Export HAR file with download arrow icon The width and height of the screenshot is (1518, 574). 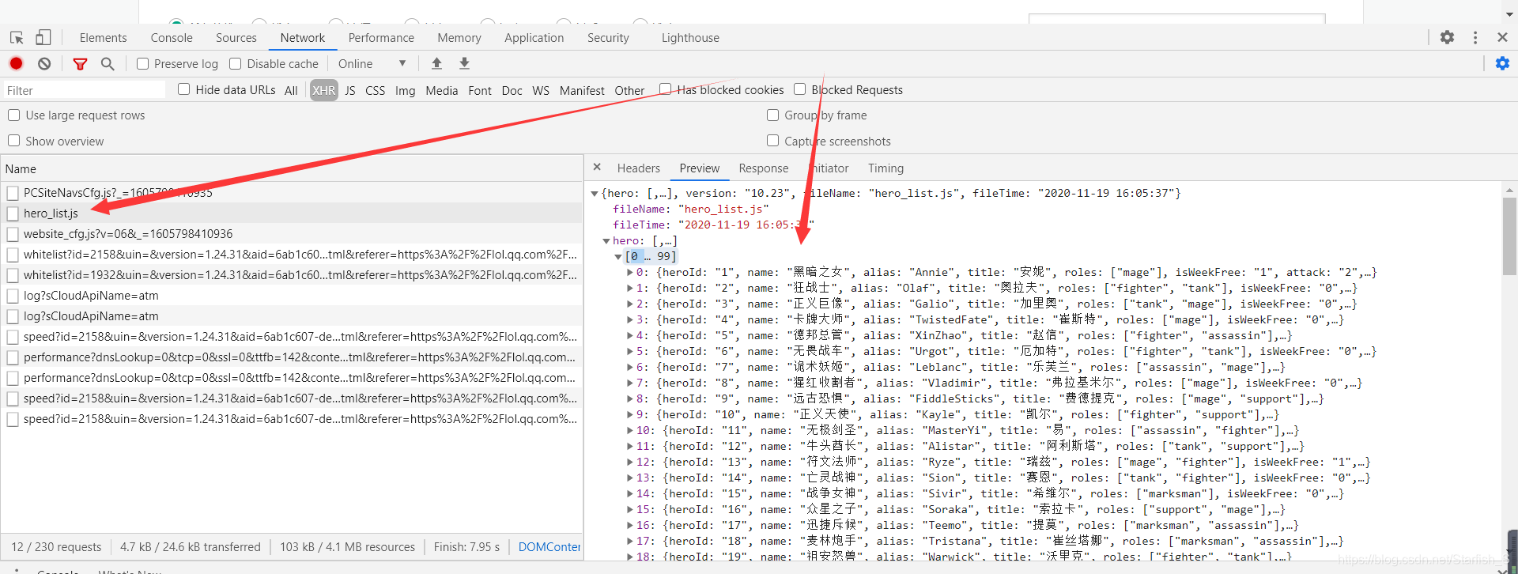click(465, 63)
